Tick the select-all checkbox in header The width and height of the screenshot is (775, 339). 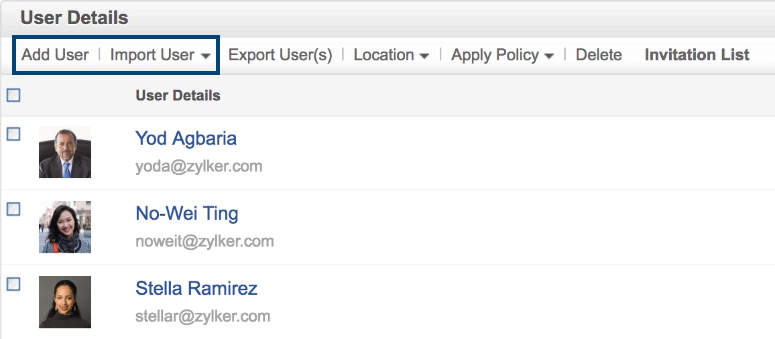point(13,95)
